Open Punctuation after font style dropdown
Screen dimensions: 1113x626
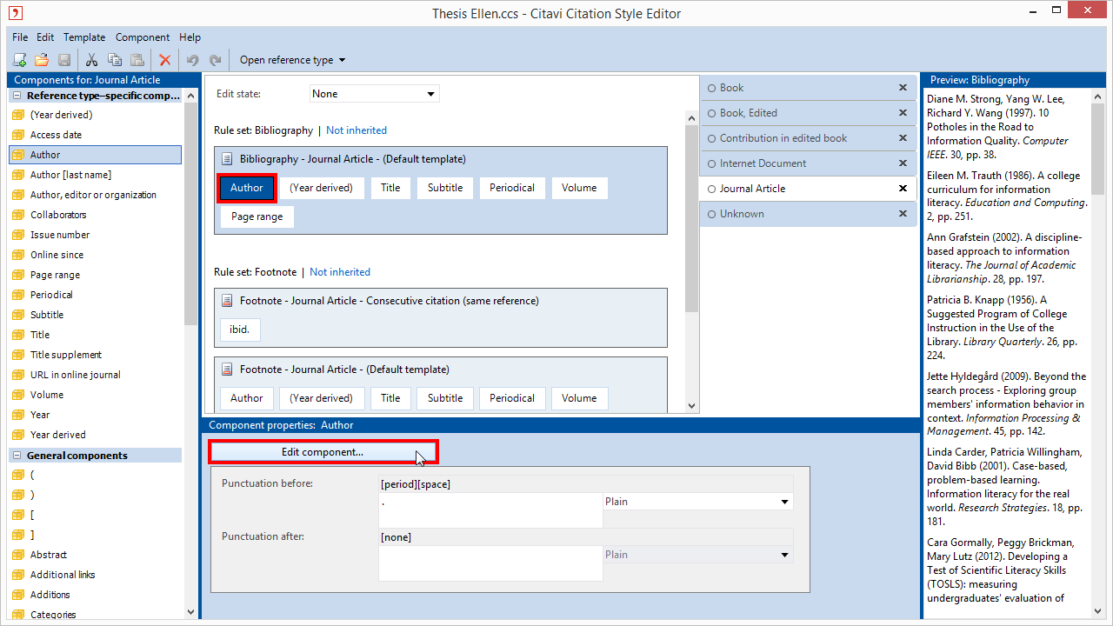pyautogui.click(x=697, y=555)
